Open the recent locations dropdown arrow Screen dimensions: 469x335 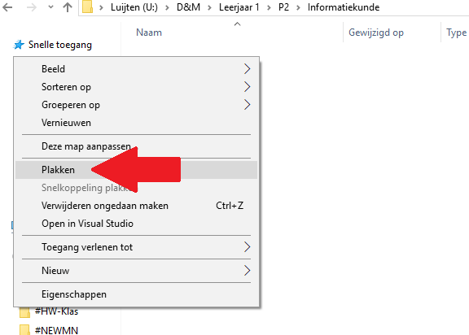(x=50, y=7)
